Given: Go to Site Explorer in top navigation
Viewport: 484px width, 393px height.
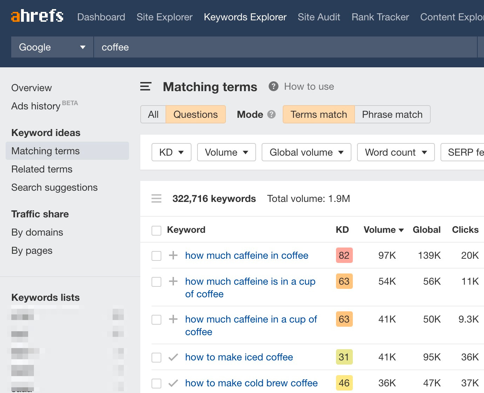Looking at the screenshot, I should (x=164, y=17).
